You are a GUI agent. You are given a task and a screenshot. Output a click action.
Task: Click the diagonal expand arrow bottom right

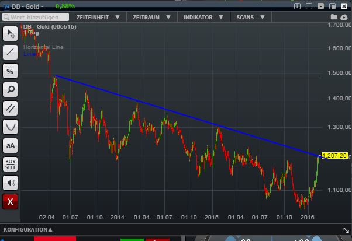[346, 230]
